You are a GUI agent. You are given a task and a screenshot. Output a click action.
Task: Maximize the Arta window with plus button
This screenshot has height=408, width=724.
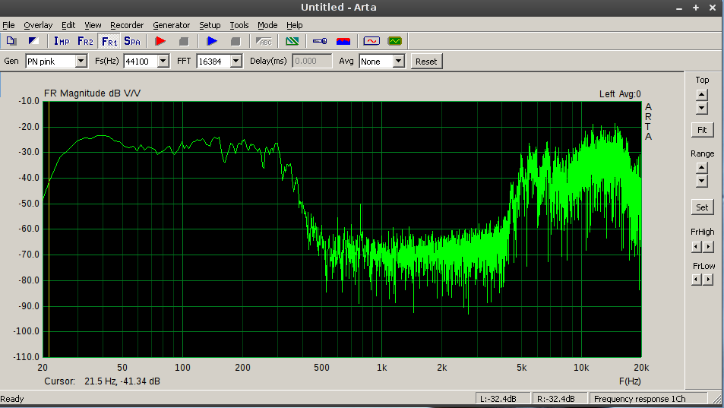pos(695,8)
